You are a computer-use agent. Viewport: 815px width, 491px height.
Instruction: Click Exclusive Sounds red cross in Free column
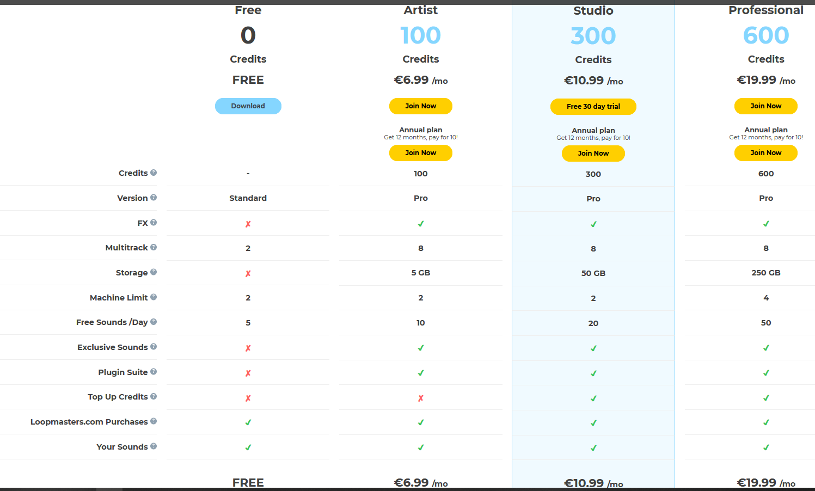(x=248, y=348)
